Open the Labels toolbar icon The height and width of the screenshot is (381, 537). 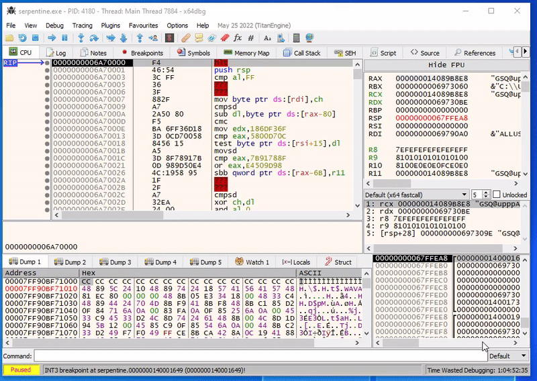[211, 38]
